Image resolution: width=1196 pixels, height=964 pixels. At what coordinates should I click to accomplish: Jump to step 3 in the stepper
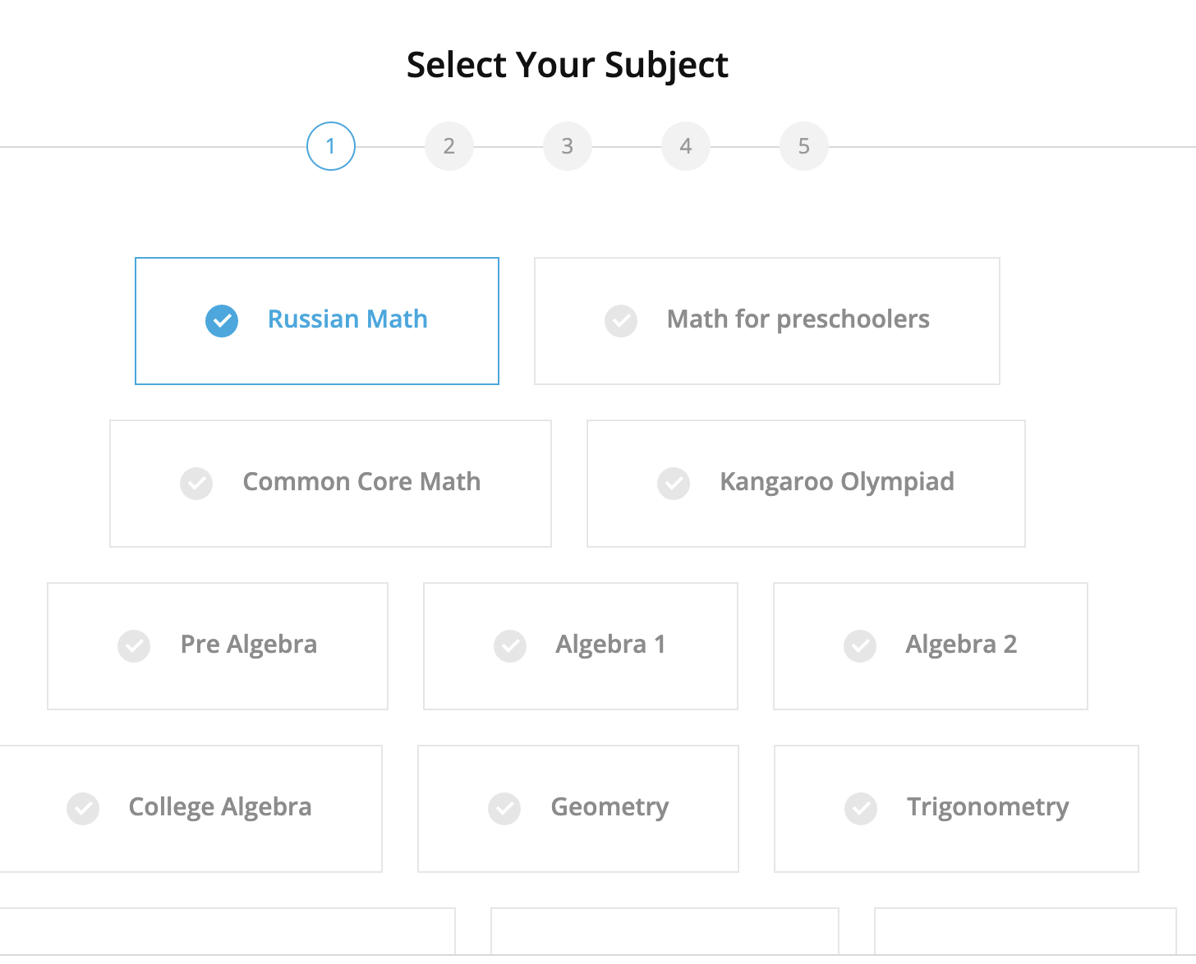pyautogui.click(x=568, y=146)
